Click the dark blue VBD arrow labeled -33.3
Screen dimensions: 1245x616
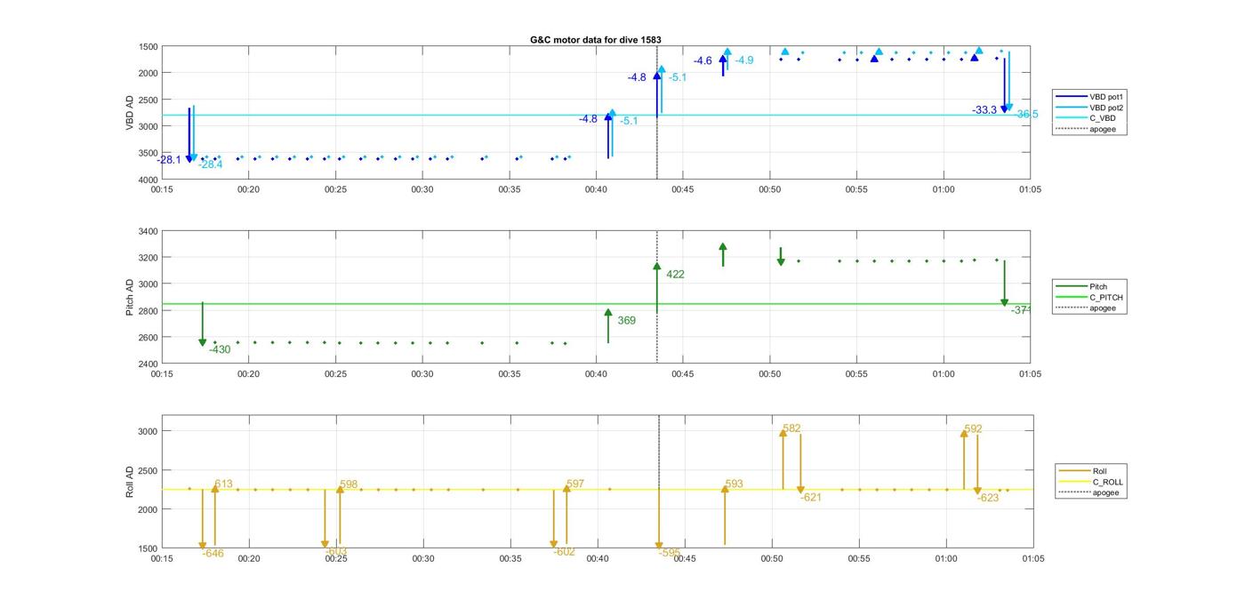1004,85
